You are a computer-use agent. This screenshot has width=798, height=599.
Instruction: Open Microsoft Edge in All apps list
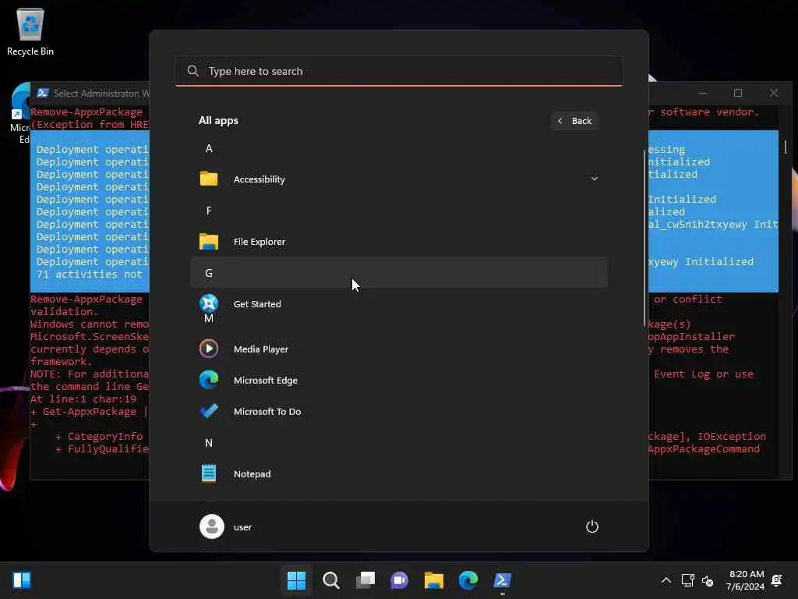pyautogui.click(x=398, y=380)
